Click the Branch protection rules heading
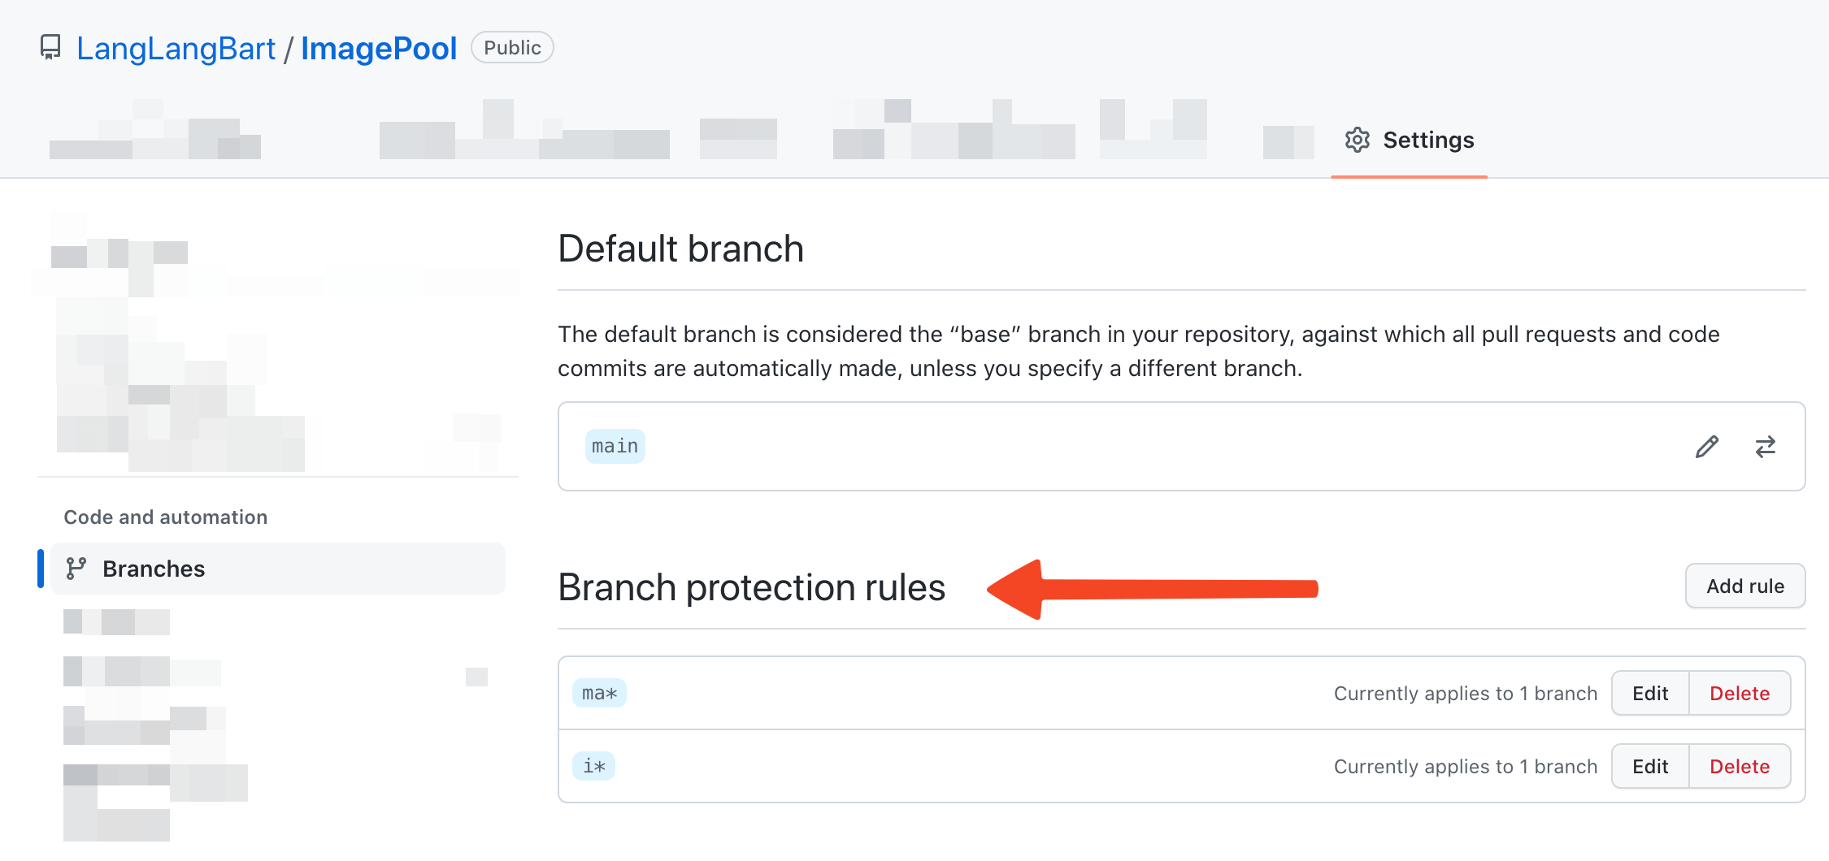1829x861 pixels. 751,587
